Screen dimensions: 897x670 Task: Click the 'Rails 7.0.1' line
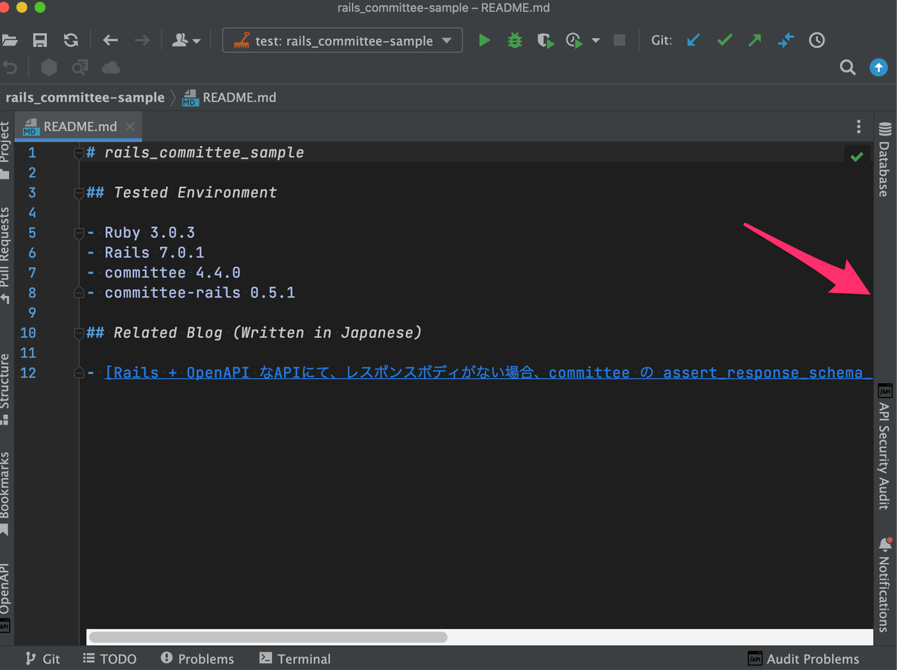(x=154, y=253)
